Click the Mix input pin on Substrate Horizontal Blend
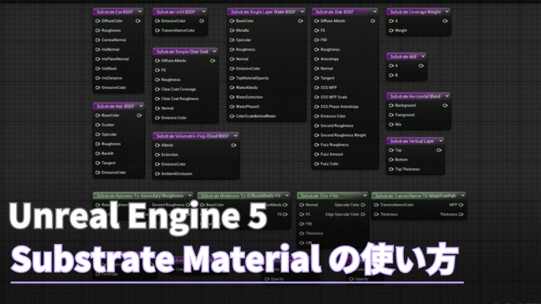 point(392,125)
